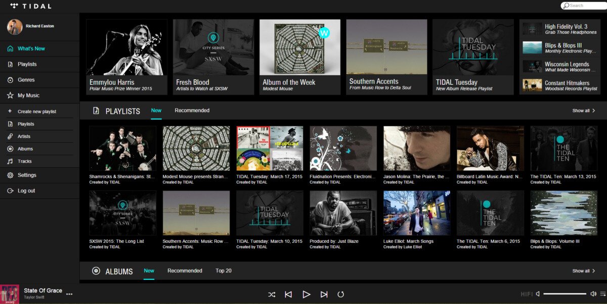Open Luke Elliot: March Songs playlist
607x304 pixels.
pos(417,213)
